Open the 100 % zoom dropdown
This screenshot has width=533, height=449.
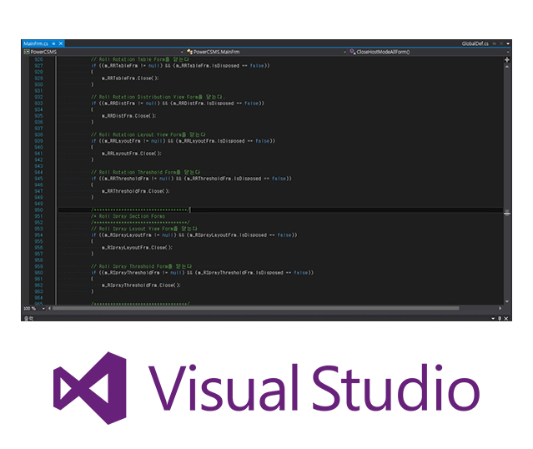pyautogui.click(x=43, y=309)
